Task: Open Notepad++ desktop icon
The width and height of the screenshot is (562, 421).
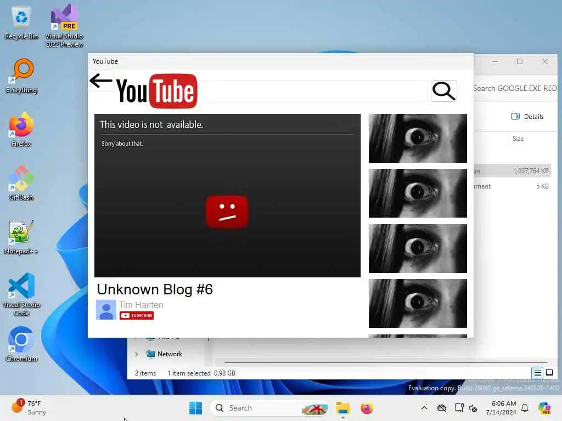Action: (x=21, y=237)
